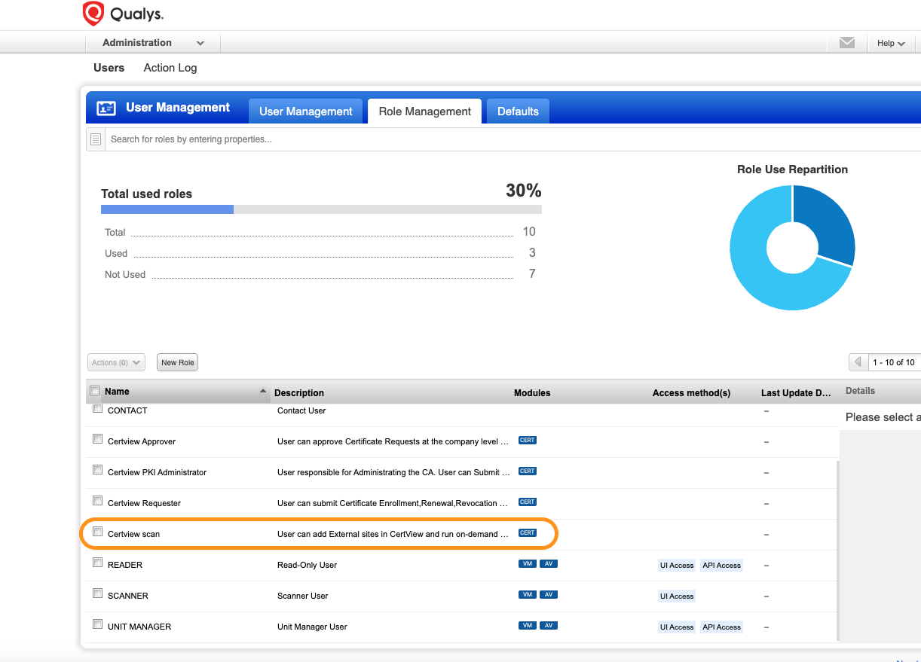Click CERT badge in Certview Approver row
The width and height of the screenshot is (921, 662).
528,441
